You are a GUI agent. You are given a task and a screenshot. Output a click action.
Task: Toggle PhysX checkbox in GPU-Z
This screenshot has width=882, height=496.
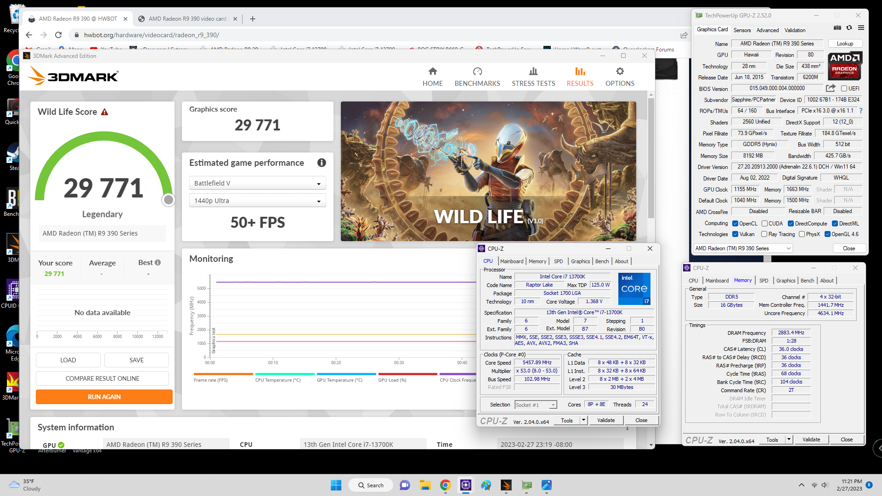click(x=802, y=234)
